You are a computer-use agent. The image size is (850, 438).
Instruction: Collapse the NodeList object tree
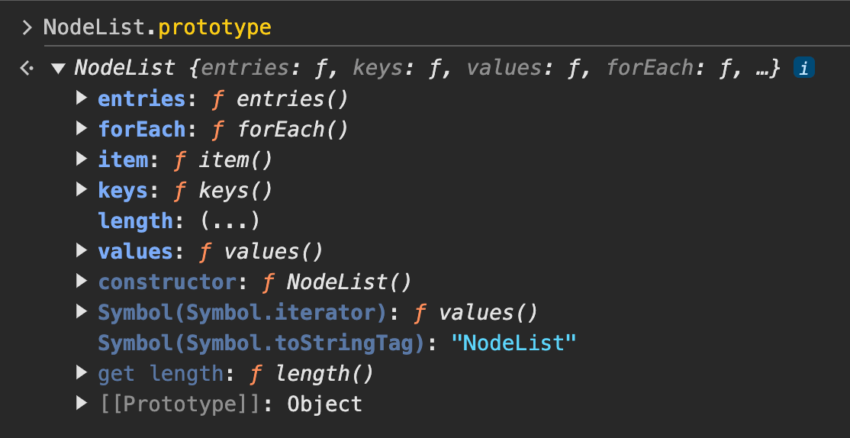pos(58,69)
